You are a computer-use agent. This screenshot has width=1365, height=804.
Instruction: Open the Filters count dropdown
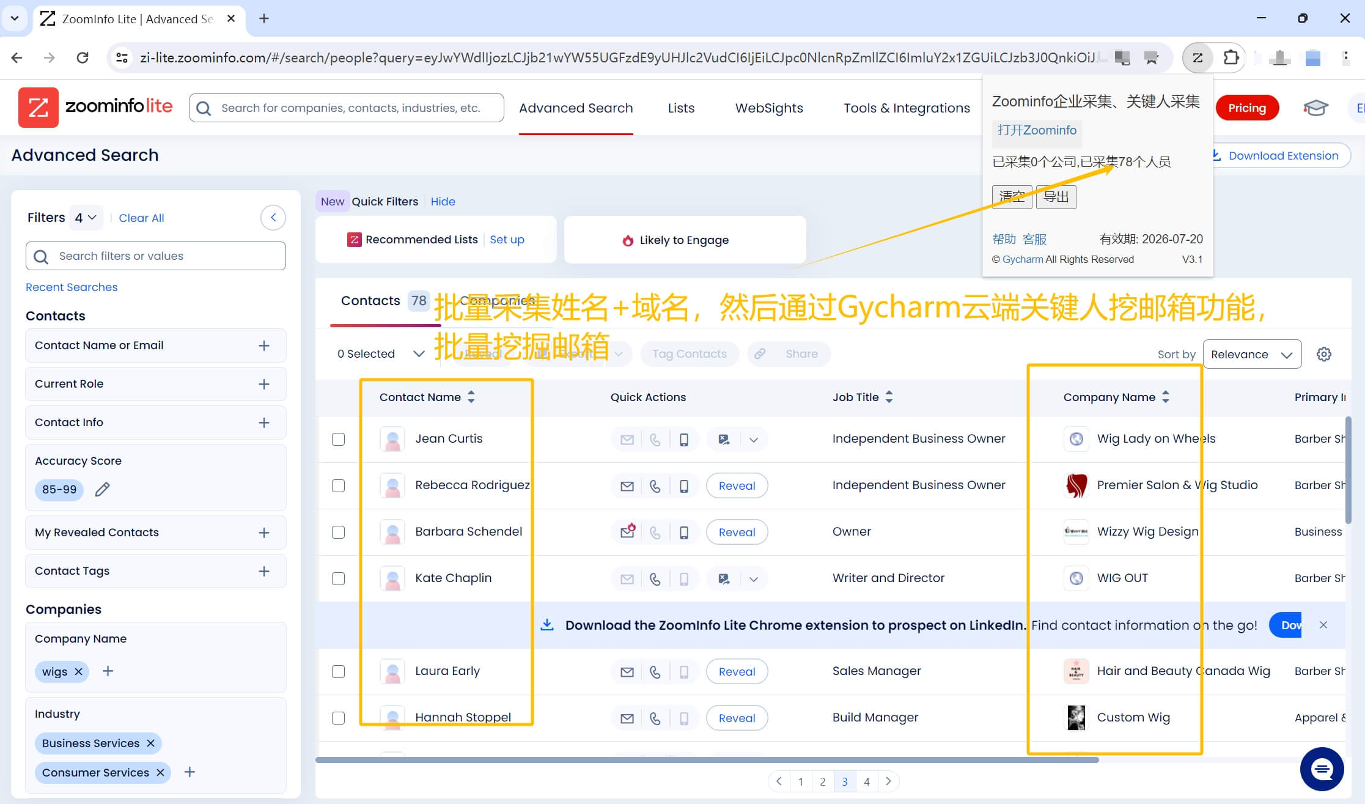[86, 218]
